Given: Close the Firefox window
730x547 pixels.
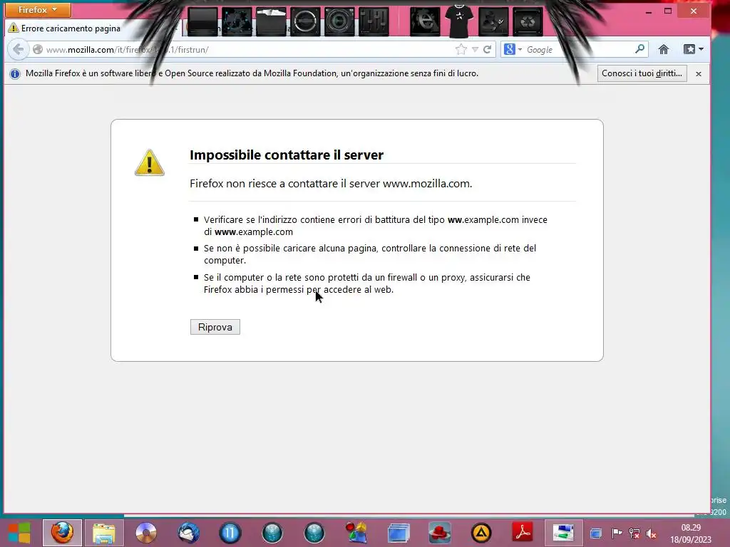Looking at the screenshot, I should (x=693, y=11).
